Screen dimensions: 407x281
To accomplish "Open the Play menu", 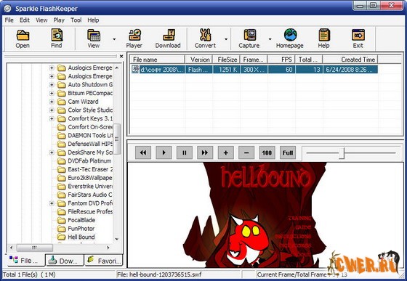I will click(x=59, y=20).
